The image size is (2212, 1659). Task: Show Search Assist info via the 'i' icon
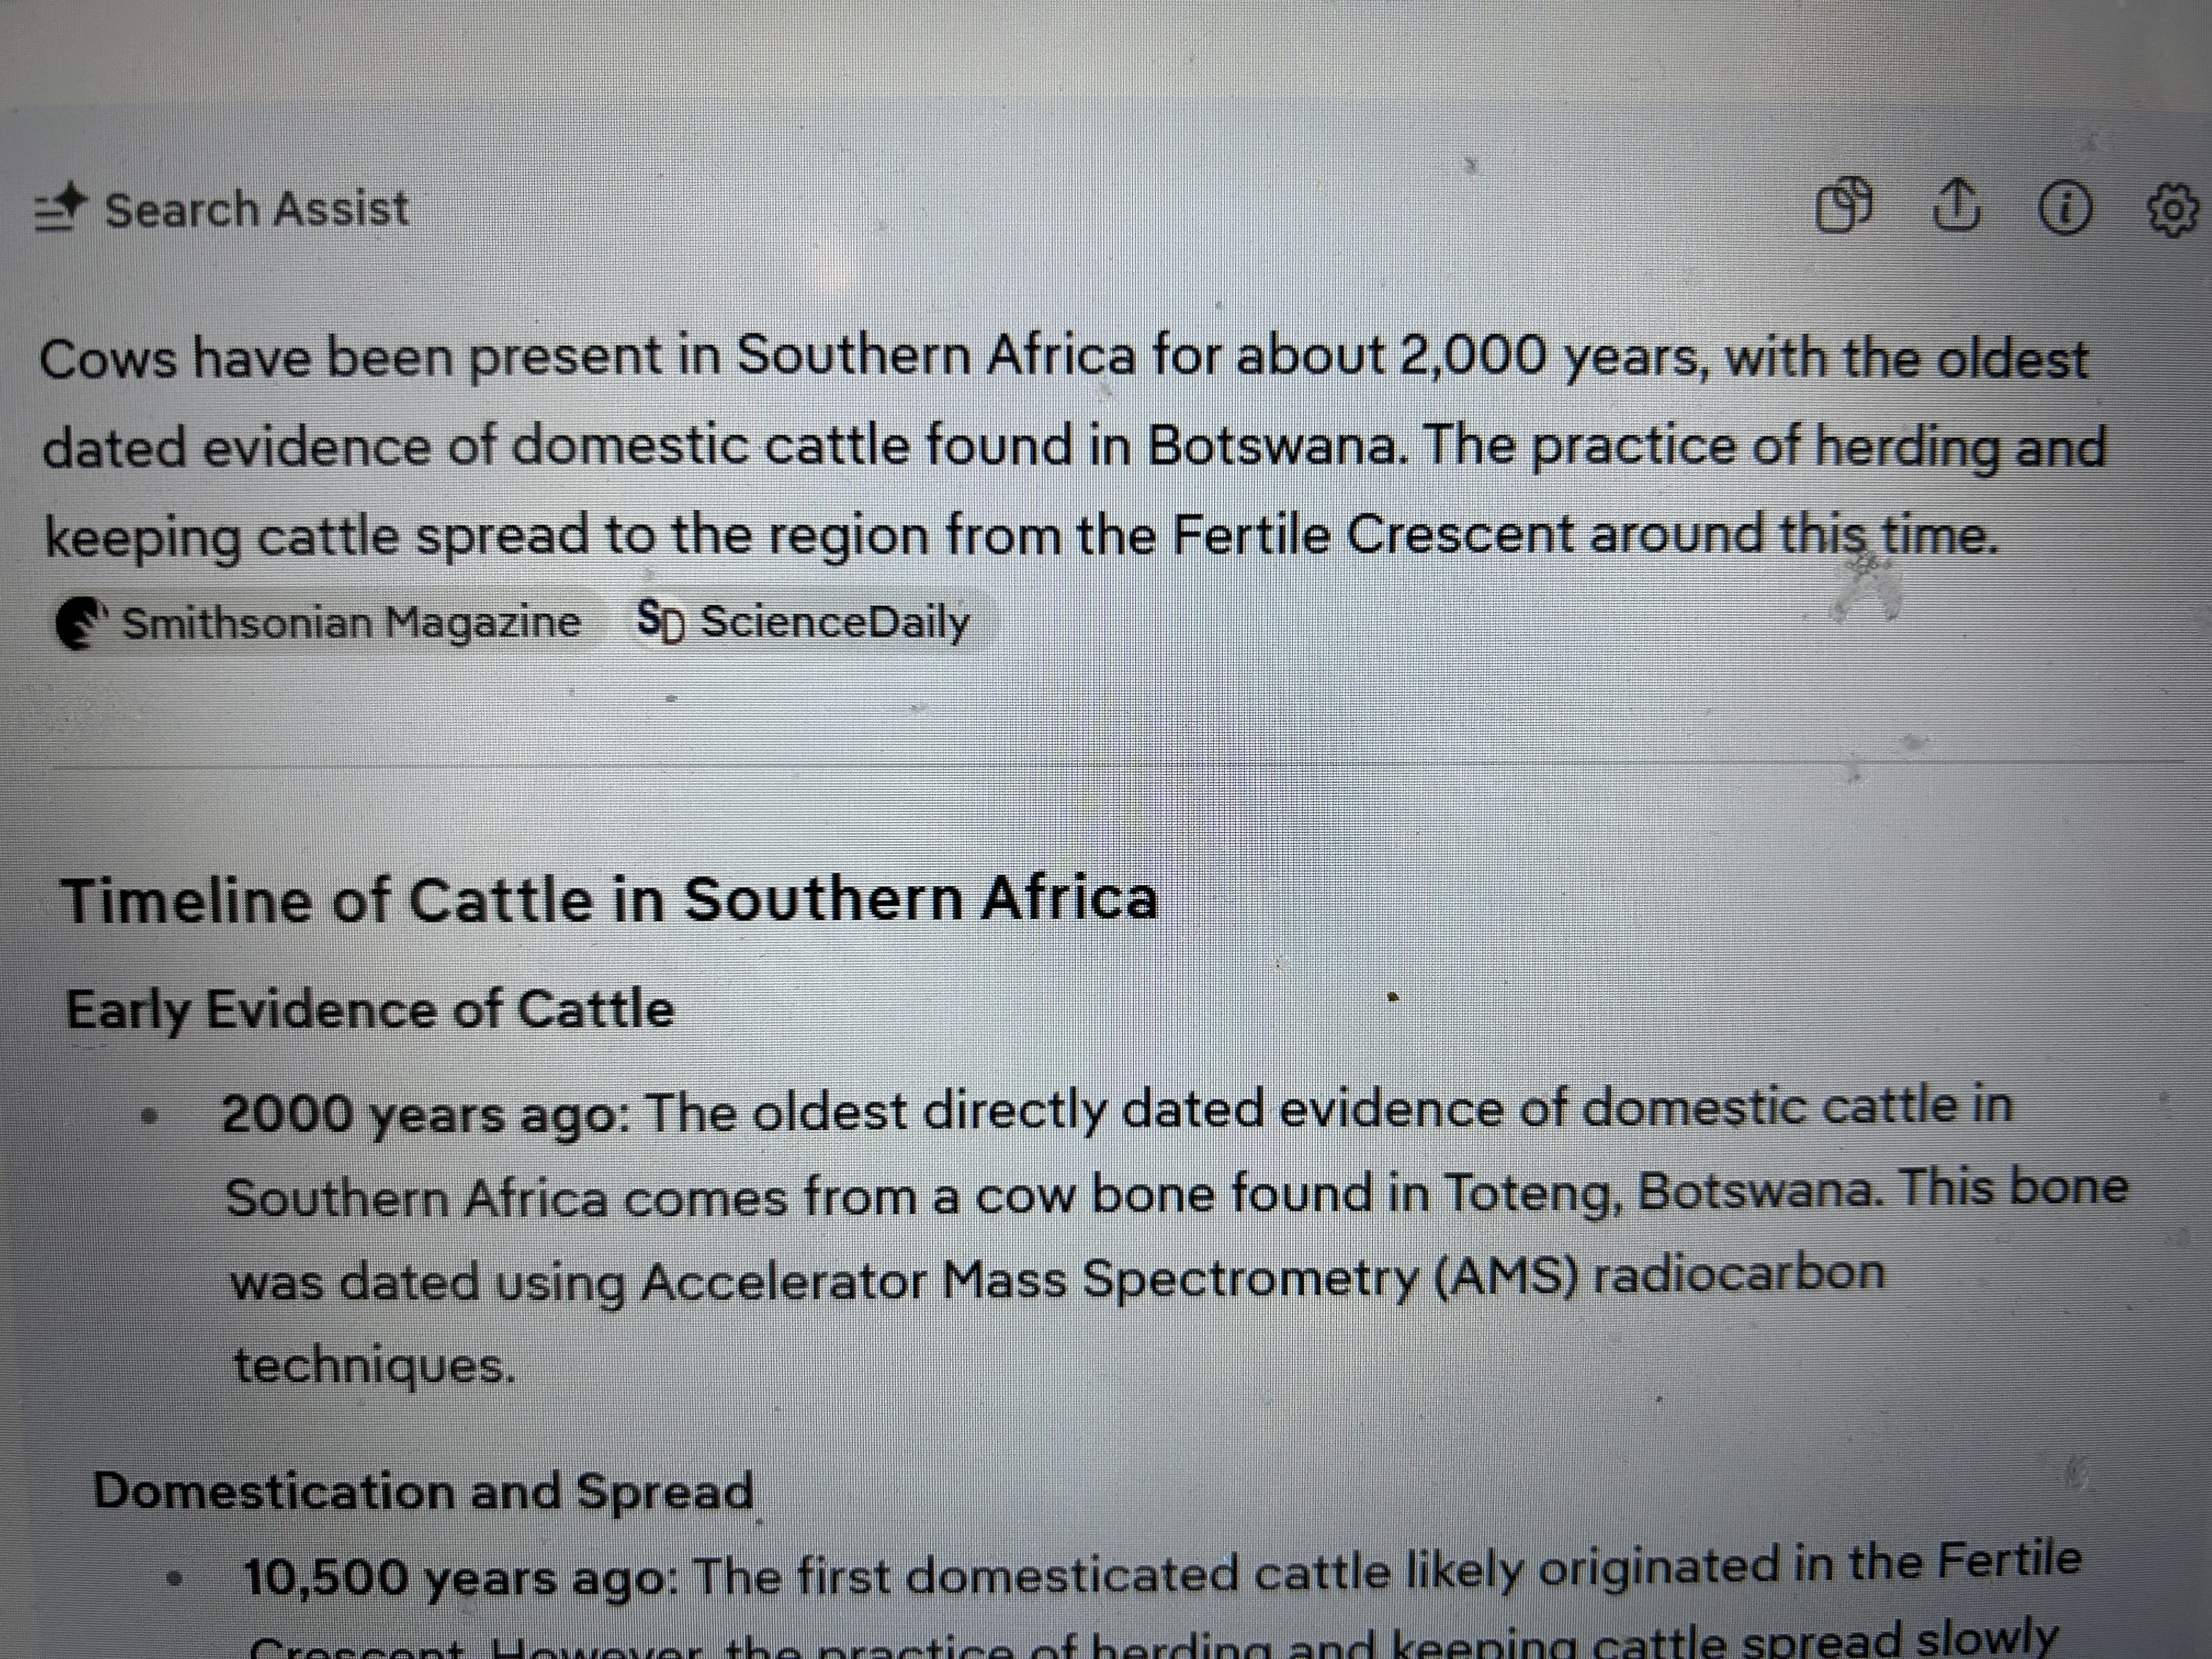[2064, 210]
